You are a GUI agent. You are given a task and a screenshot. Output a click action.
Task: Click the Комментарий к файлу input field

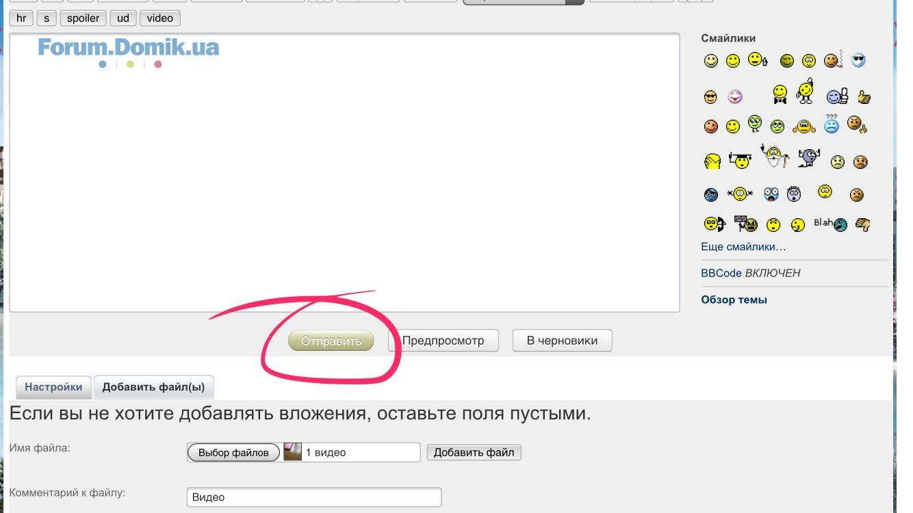pos(314,497)
